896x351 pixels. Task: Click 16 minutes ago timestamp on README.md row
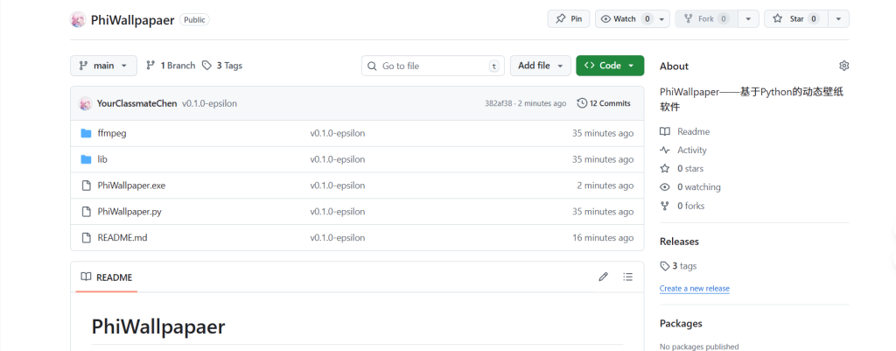[x=603, y=237]
